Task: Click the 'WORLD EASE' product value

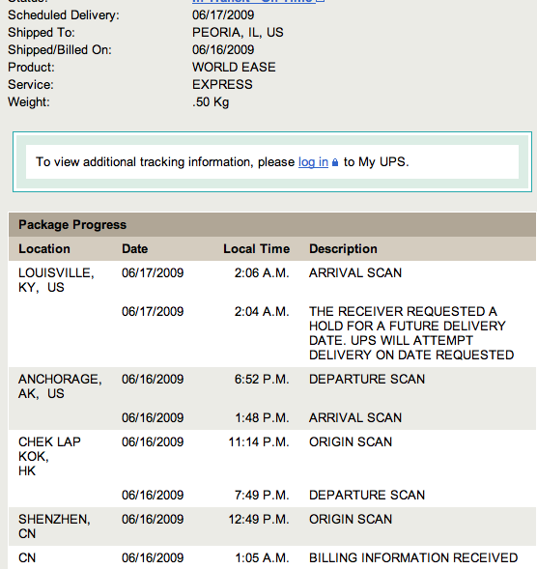Action: [234, 67]
